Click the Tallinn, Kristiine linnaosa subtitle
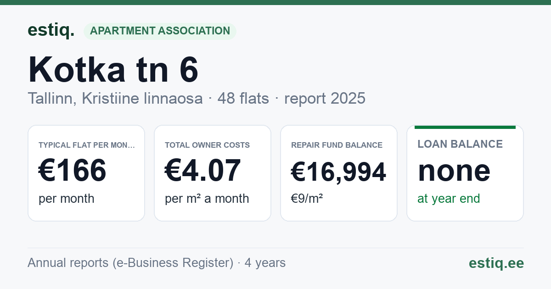The height and width of the screenshot is (289, 551). [x=115, y=99]
